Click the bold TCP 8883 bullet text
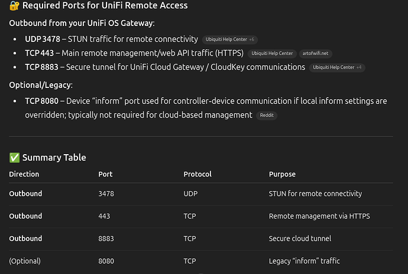The width and height of the screenshot is (408, 274). [x=41, y=67]
